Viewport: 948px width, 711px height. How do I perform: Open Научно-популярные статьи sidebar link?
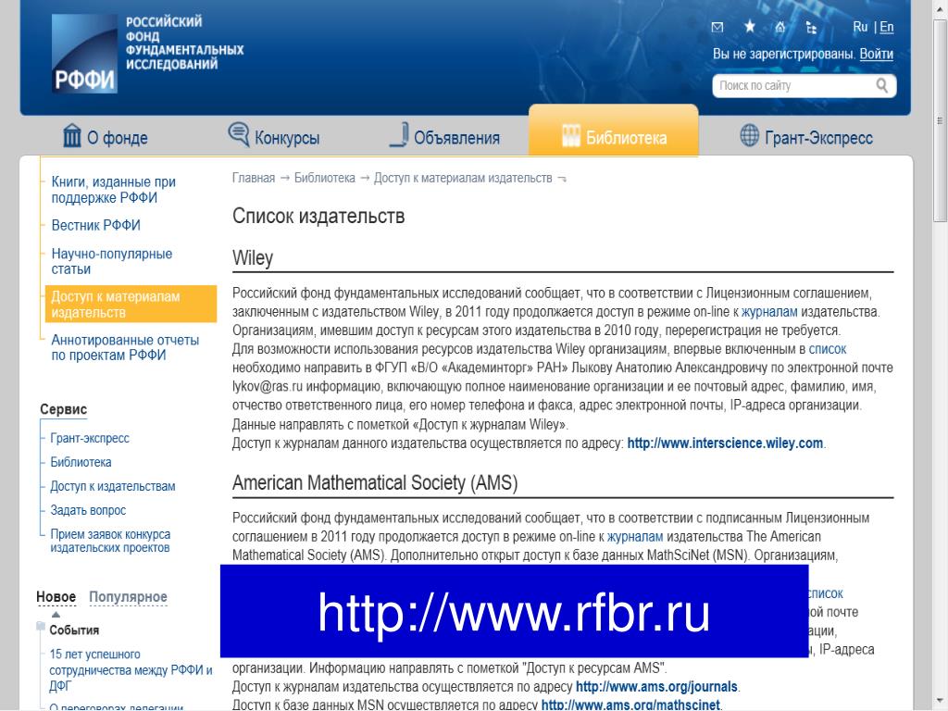pos(112,261)
